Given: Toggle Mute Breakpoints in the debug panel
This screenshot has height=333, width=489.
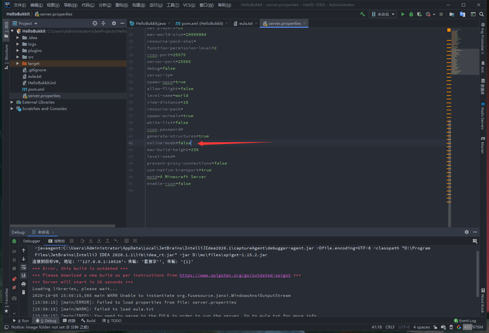Looking at the screenshot, I should pos(14,288).
